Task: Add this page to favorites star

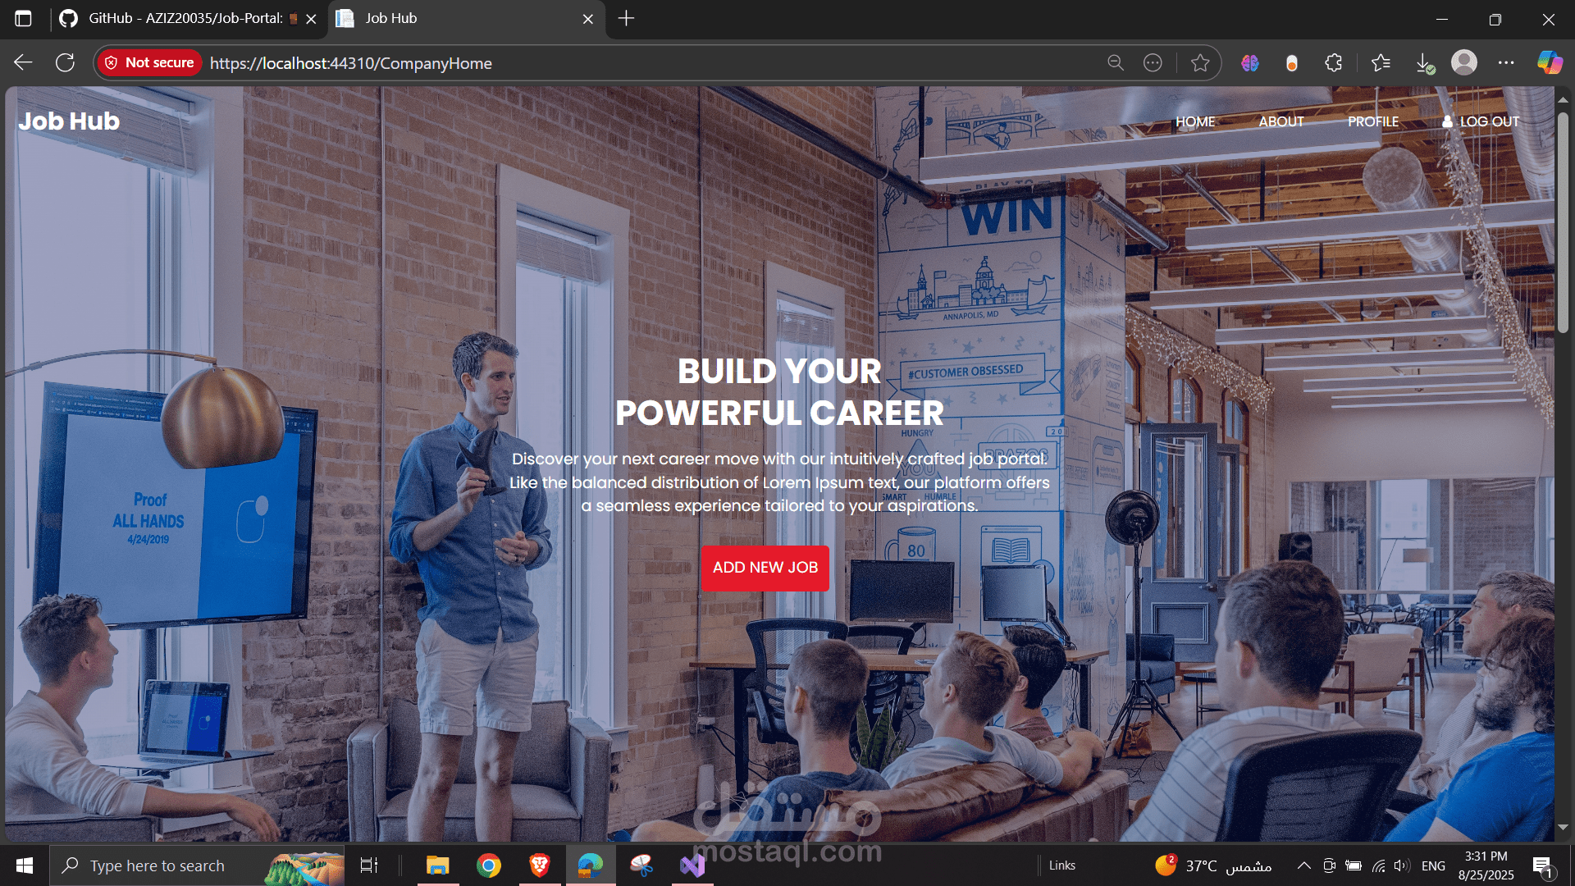Action: [1200, 63]
